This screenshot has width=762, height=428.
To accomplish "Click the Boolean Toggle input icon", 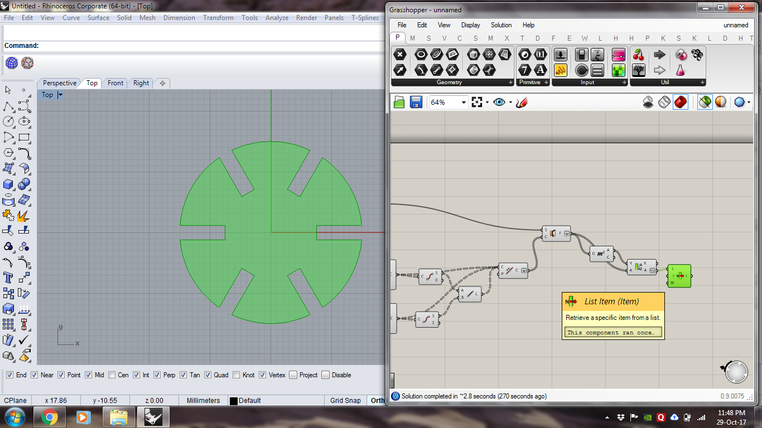I will [582, 54].
